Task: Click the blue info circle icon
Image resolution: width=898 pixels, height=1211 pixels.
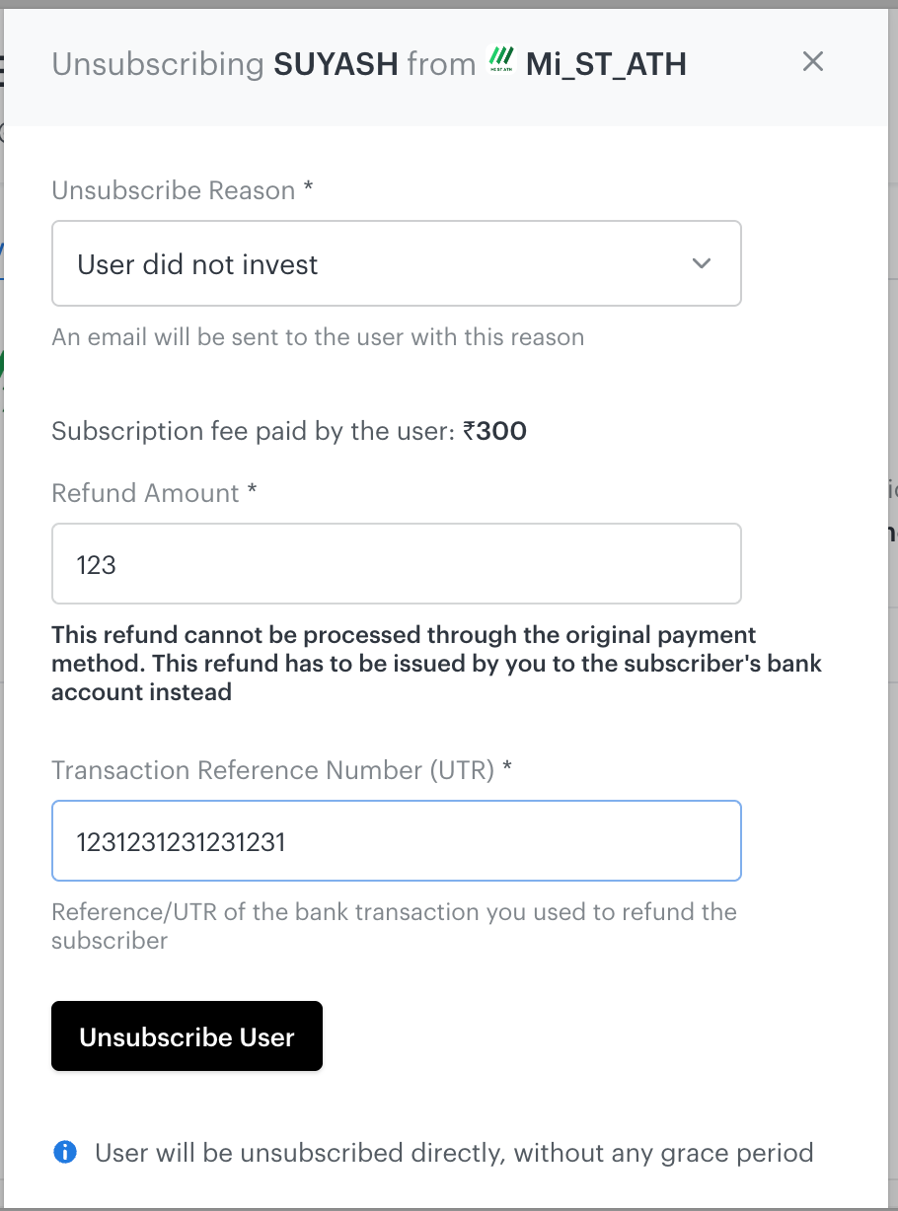Action: [x=65, y=1151]
